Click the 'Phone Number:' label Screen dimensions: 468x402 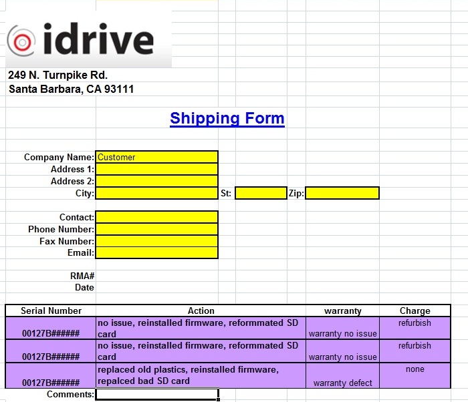pyautogui.click(x=62, y=229)
